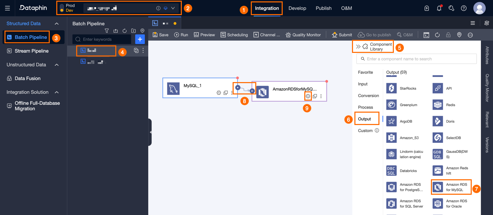Collapse the Unstructured Data section
This screenshot has height=215, width=493.
[57, 65]
